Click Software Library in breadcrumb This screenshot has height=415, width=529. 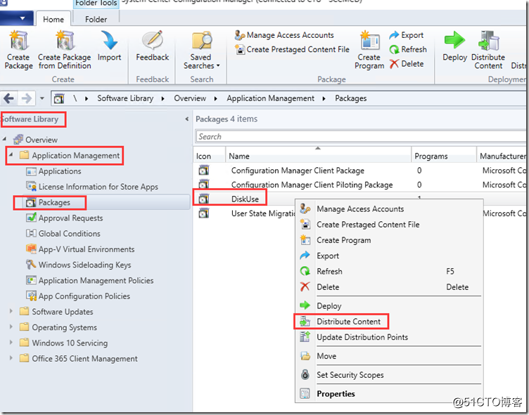coord(125,98)
